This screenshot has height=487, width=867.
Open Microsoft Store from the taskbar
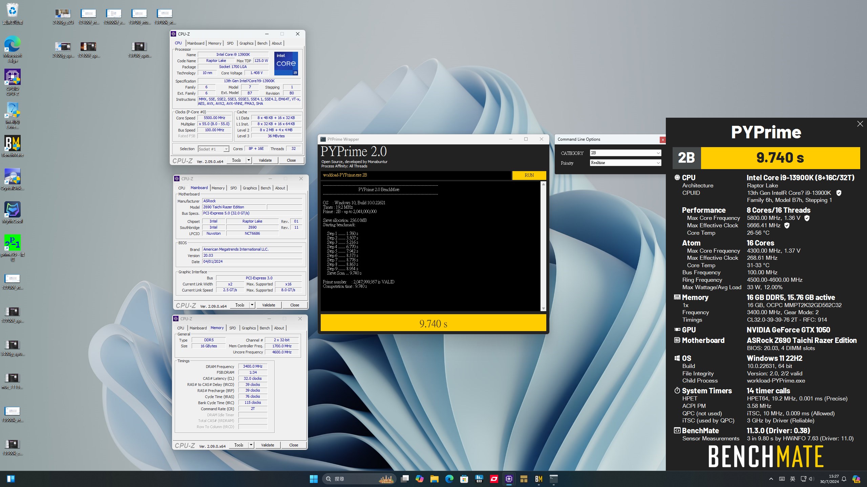[x=464, y=479]
